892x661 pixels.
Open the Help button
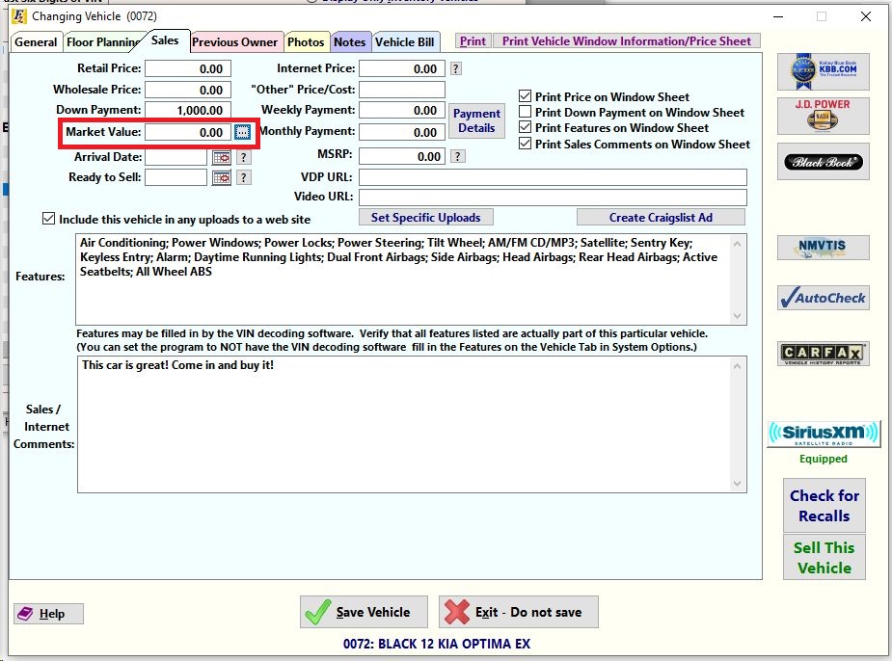(48, 613)
